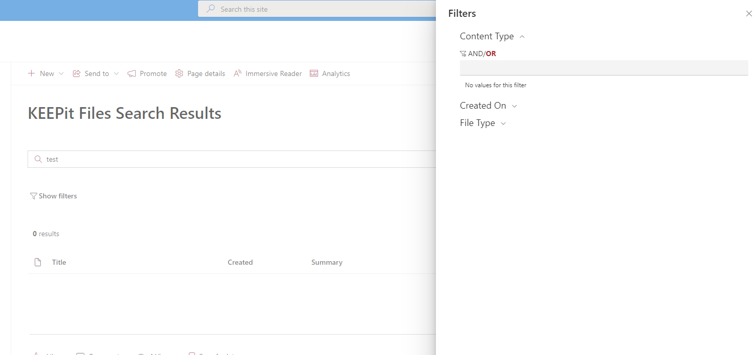Expand the File Type filter
This screenshot has height=355, width=756.
point(503,123)
